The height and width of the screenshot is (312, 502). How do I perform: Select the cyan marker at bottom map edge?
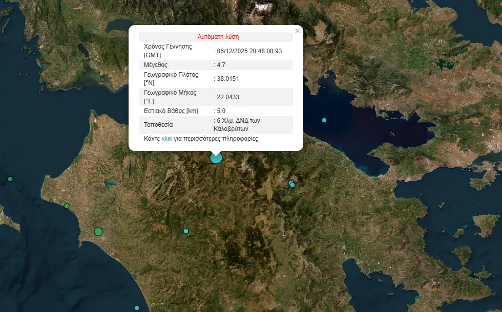(137, 308)
